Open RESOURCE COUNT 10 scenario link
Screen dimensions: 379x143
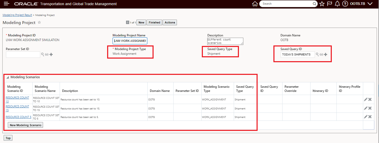[x=17, y=100]
